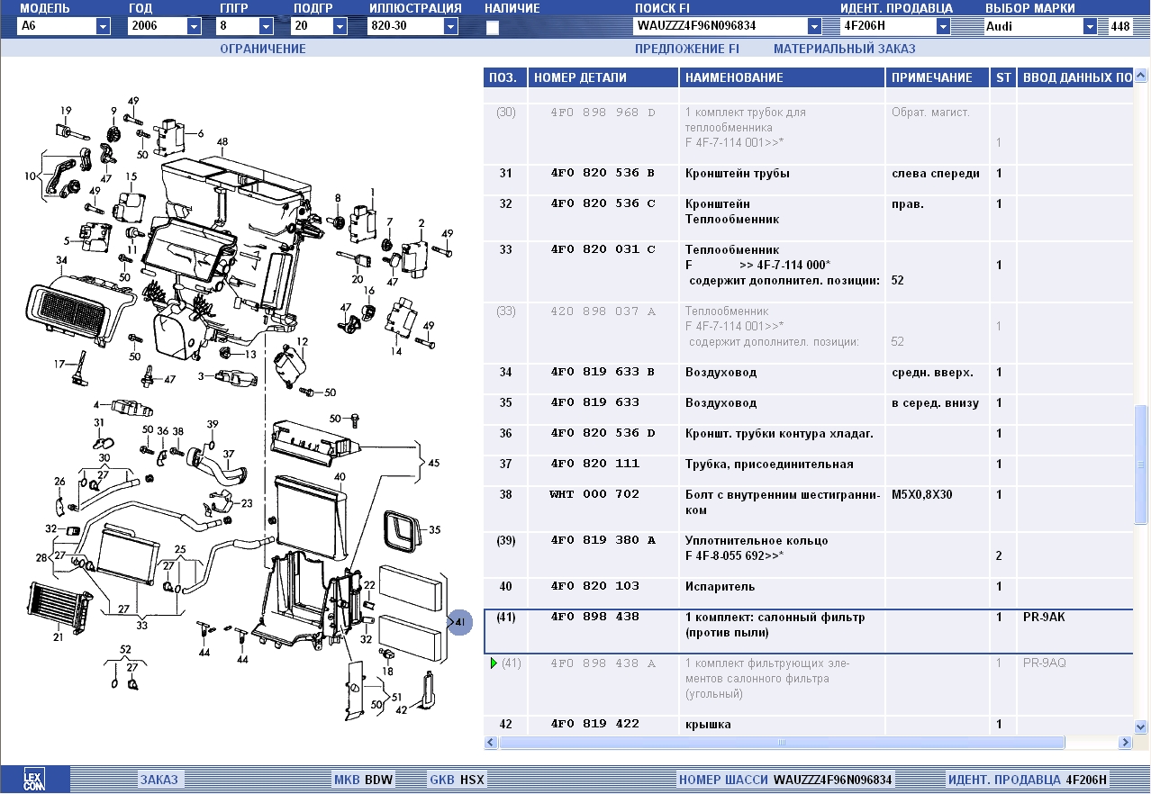Click the green arrow beside part 4F0 898 438 A
Screen dimensions: 1151x794
pos(493,663)
